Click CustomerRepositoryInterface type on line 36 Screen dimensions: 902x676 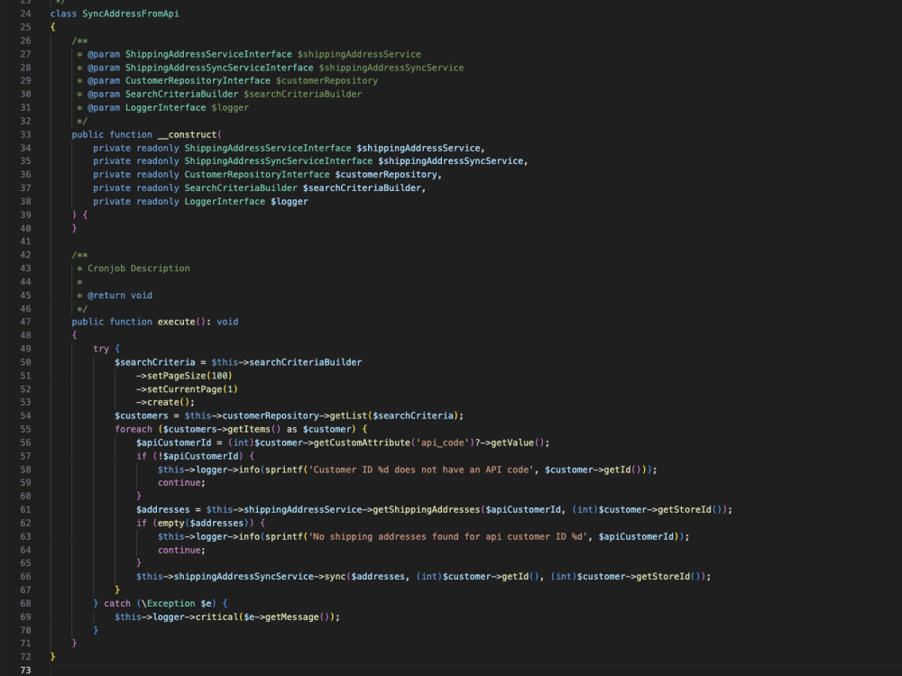(x=257, y=175)
